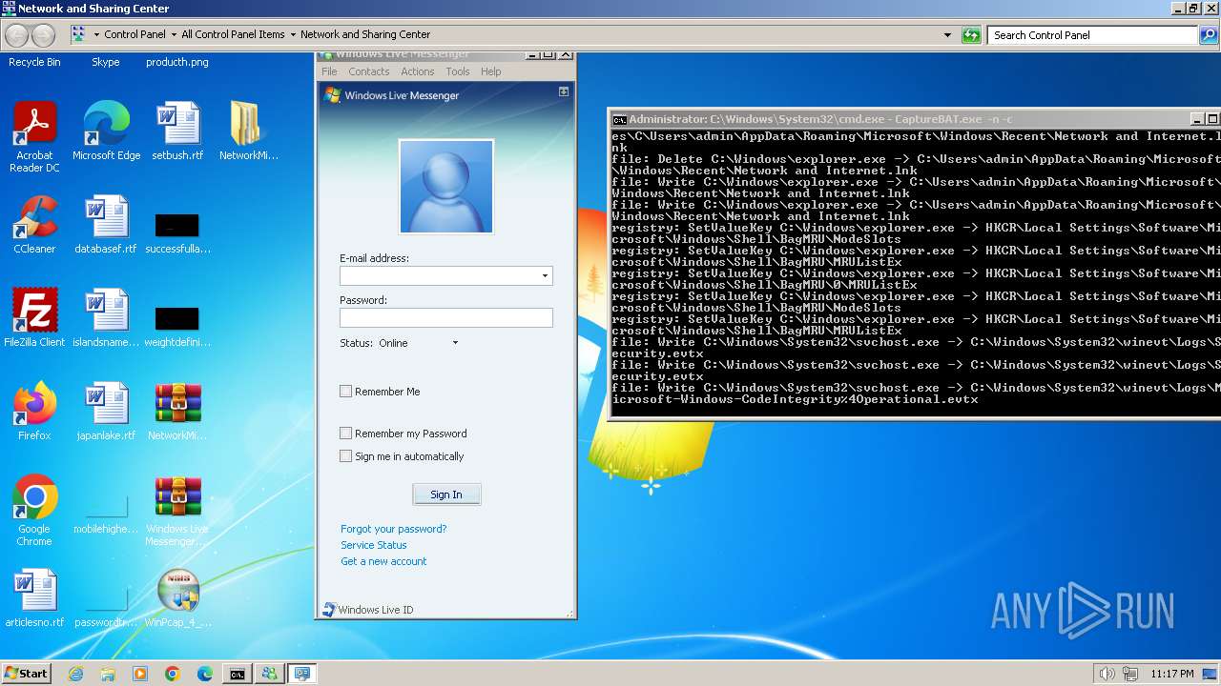Click Internet Explorer taskbar icon
Image resolution: width=1221 pixels, height=686 pixels.
[76, 674]
